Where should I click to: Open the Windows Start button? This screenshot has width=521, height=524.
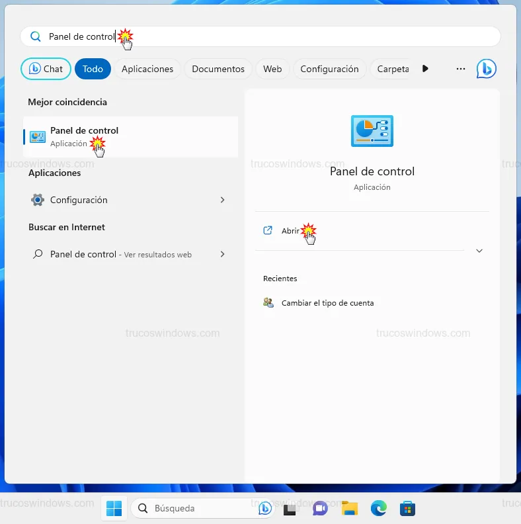(114, 508)
